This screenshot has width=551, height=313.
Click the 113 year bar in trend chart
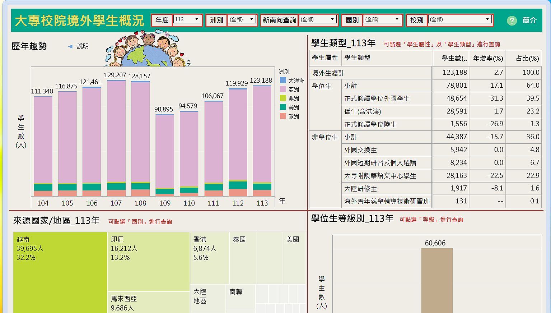click(262, 137)
